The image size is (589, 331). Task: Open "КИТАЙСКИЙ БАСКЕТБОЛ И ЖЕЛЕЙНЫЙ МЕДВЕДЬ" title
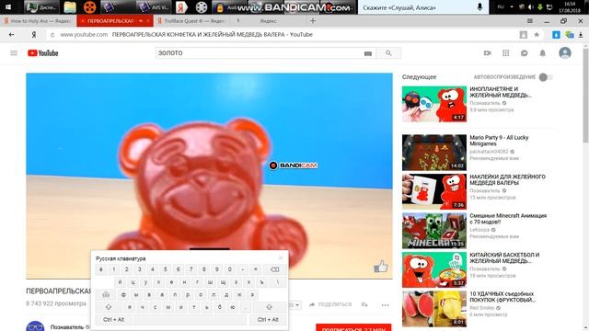coord(504,257)
